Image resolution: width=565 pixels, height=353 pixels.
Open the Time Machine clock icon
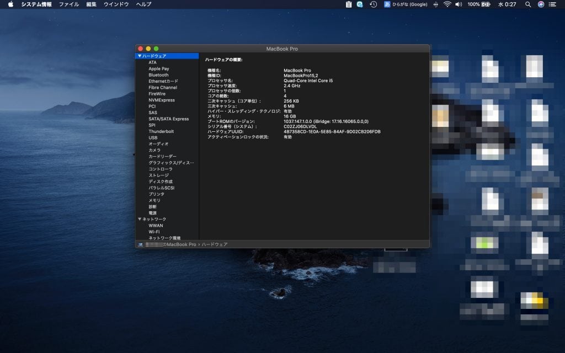click(x=374, y=4)
